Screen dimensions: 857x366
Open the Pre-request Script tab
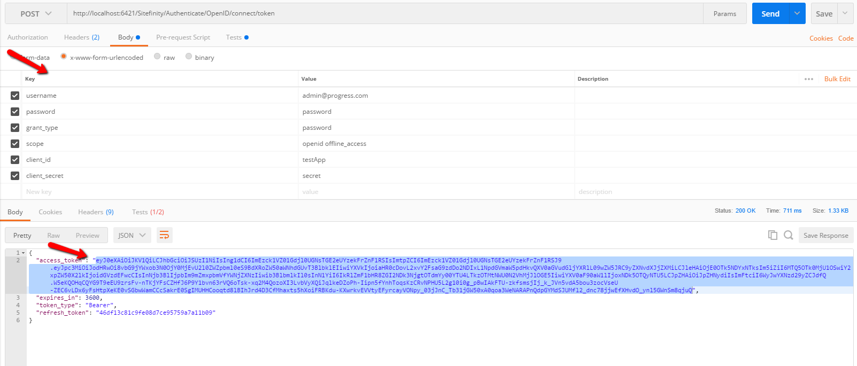(x=183, y=37)
